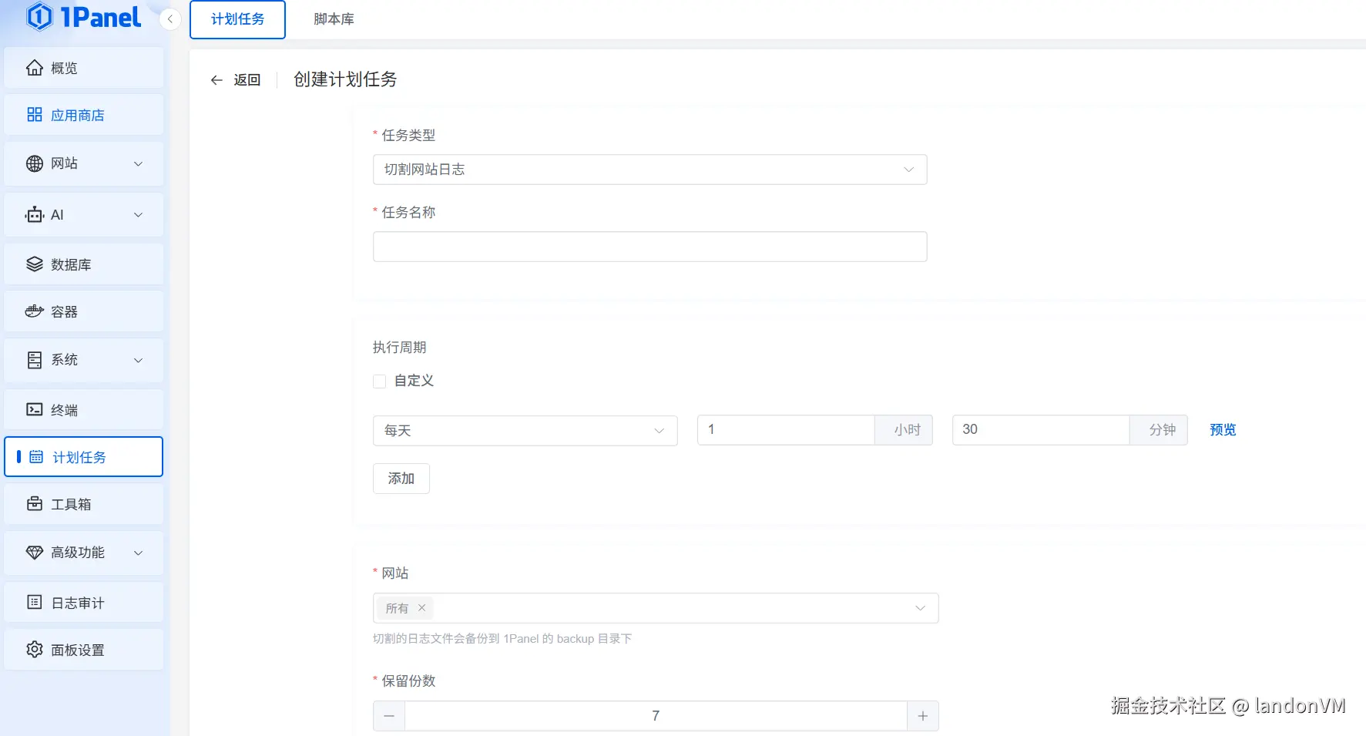Select the AI section icon
The image size is (1366, 736).
click(34, 215)
